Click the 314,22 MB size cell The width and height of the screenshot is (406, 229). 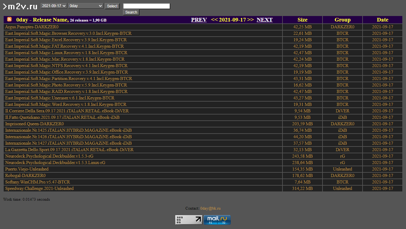click(x=302, y=188)
